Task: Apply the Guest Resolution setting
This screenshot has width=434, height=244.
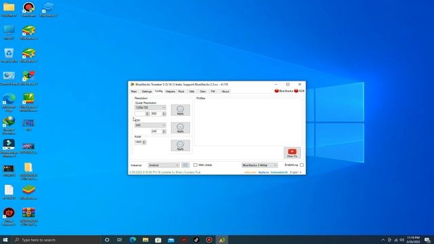Action: coord(180,110)
